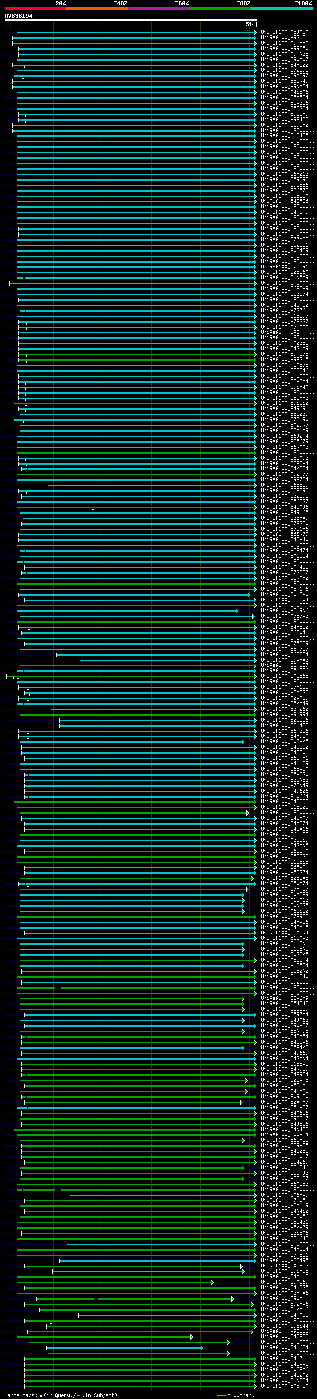Open hit UniRef100_B0ETG0

pyautogui.click(x=284, y=1386)
